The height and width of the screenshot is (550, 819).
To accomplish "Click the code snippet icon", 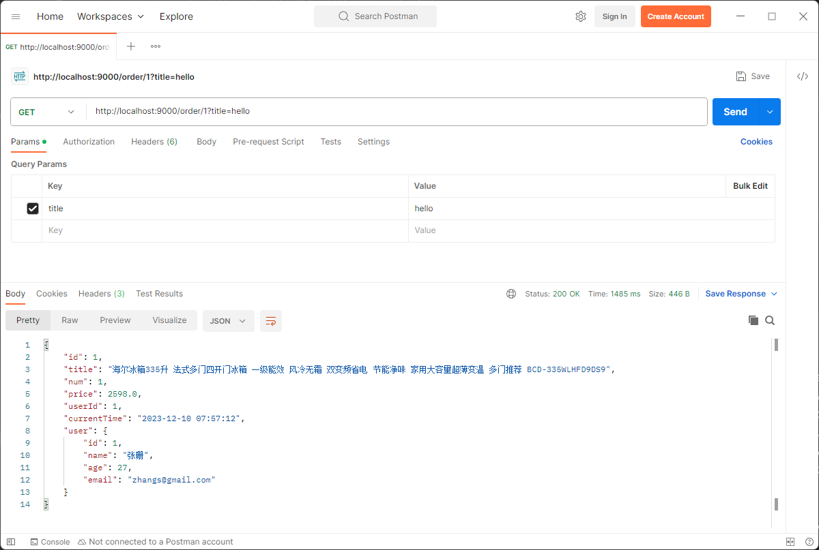I will point(803,76).
